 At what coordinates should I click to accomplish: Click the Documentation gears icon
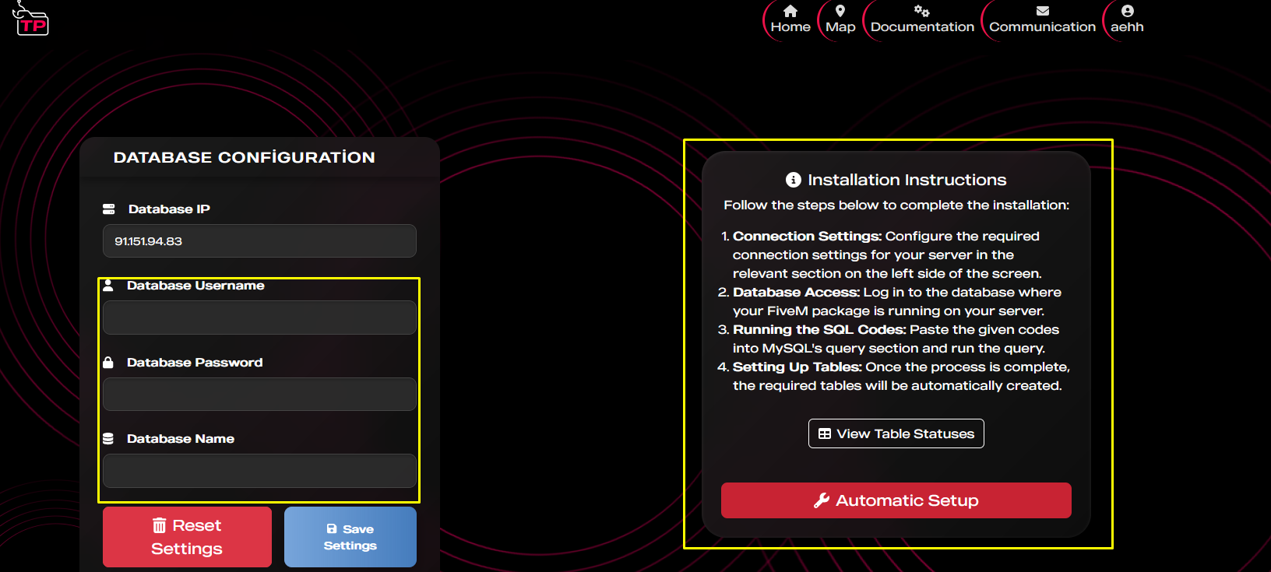(x=922, y=11)
